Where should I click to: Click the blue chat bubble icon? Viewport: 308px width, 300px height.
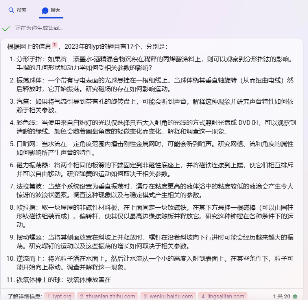tap(45, 10)
